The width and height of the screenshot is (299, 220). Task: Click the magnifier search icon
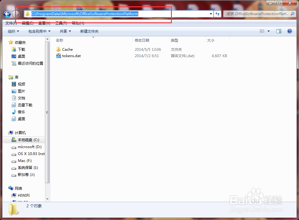(293, 14)
